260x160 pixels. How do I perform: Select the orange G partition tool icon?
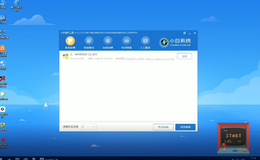(3, 51)
